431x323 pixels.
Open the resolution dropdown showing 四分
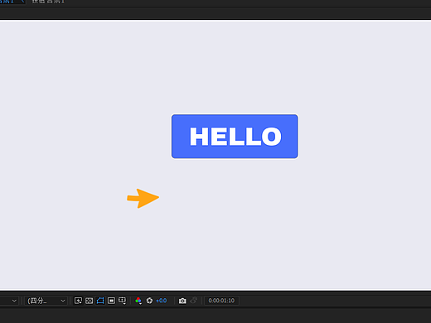pos(46,301)
